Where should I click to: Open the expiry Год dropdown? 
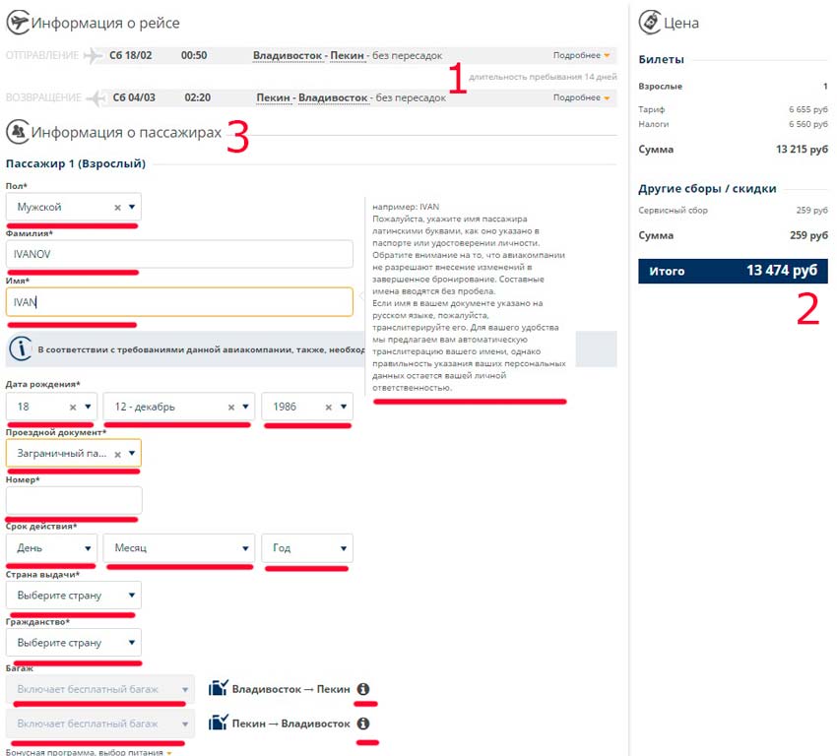pyautogui.click(x=306, y=548)
